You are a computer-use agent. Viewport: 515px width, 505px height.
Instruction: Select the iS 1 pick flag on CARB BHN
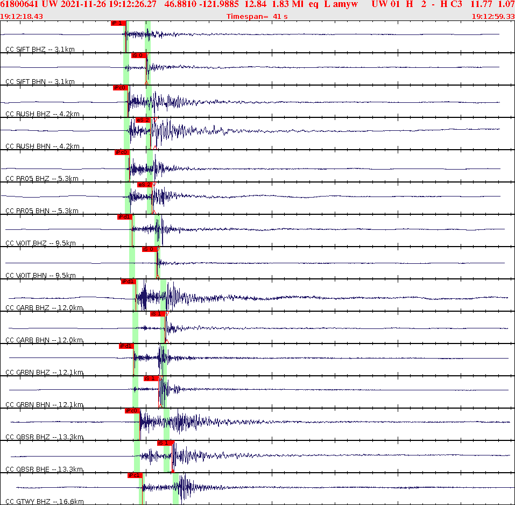pyautogui.click(x=158, y=314)
